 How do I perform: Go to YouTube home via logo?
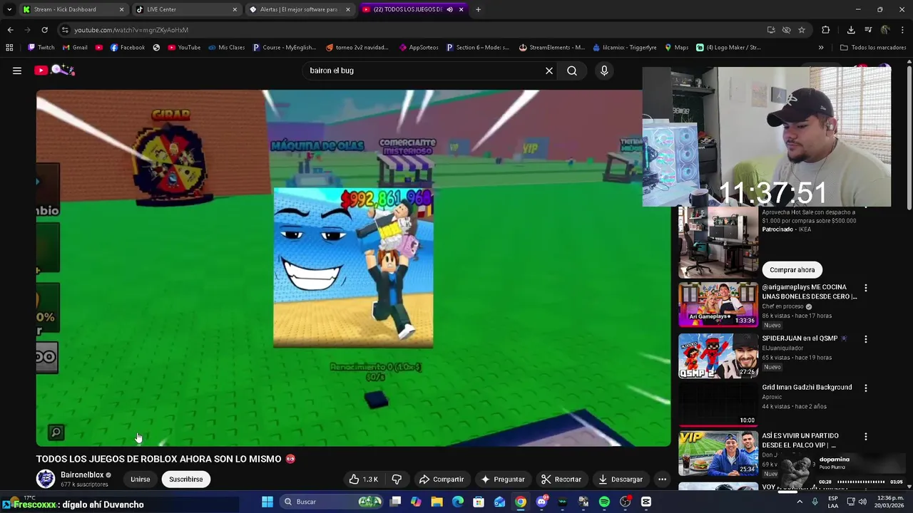[54, 70]
